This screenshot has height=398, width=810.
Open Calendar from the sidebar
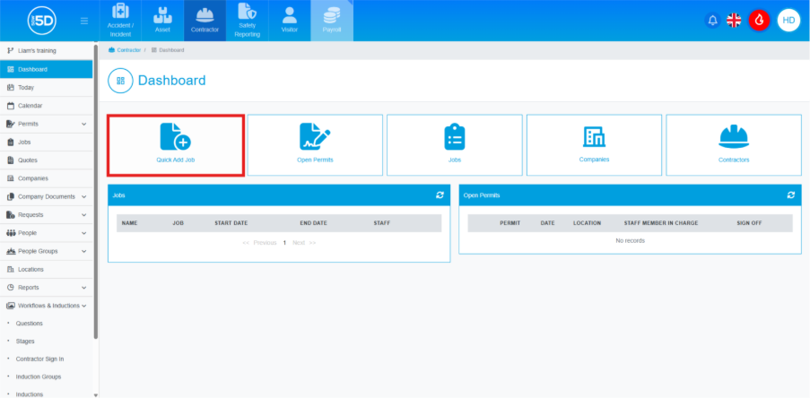click(30, 105)
